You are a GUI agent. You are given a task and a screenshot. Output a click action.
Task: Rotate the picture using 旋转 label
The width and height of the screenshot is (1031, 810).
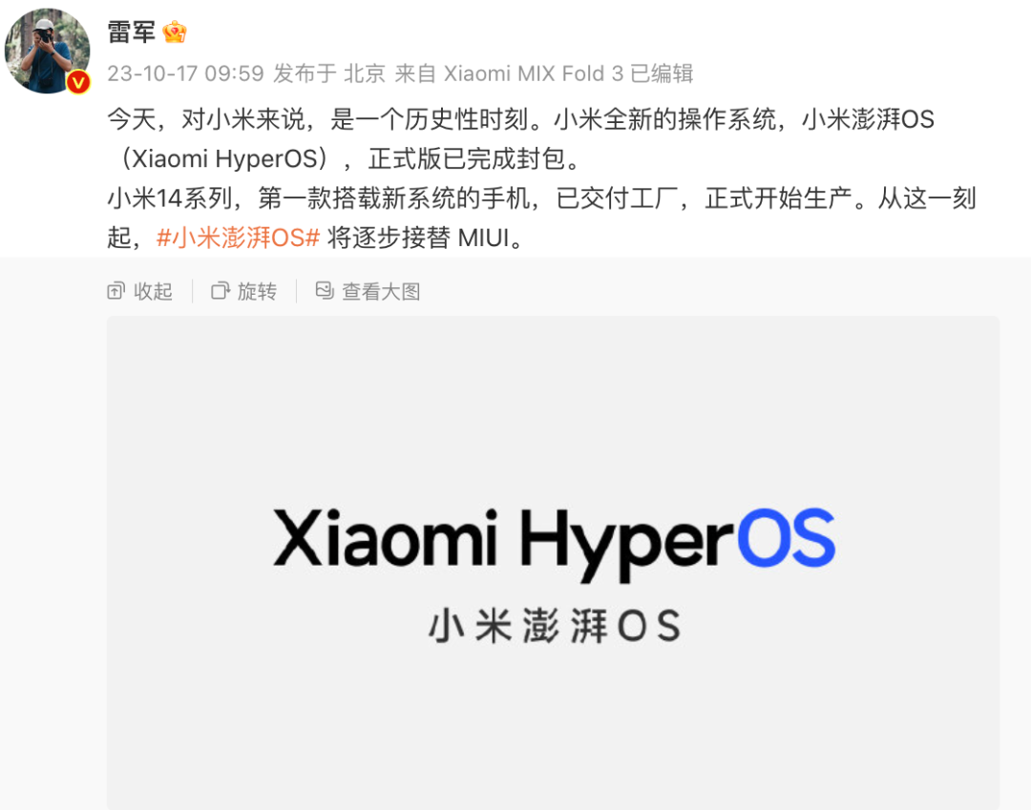click(257, 291)
